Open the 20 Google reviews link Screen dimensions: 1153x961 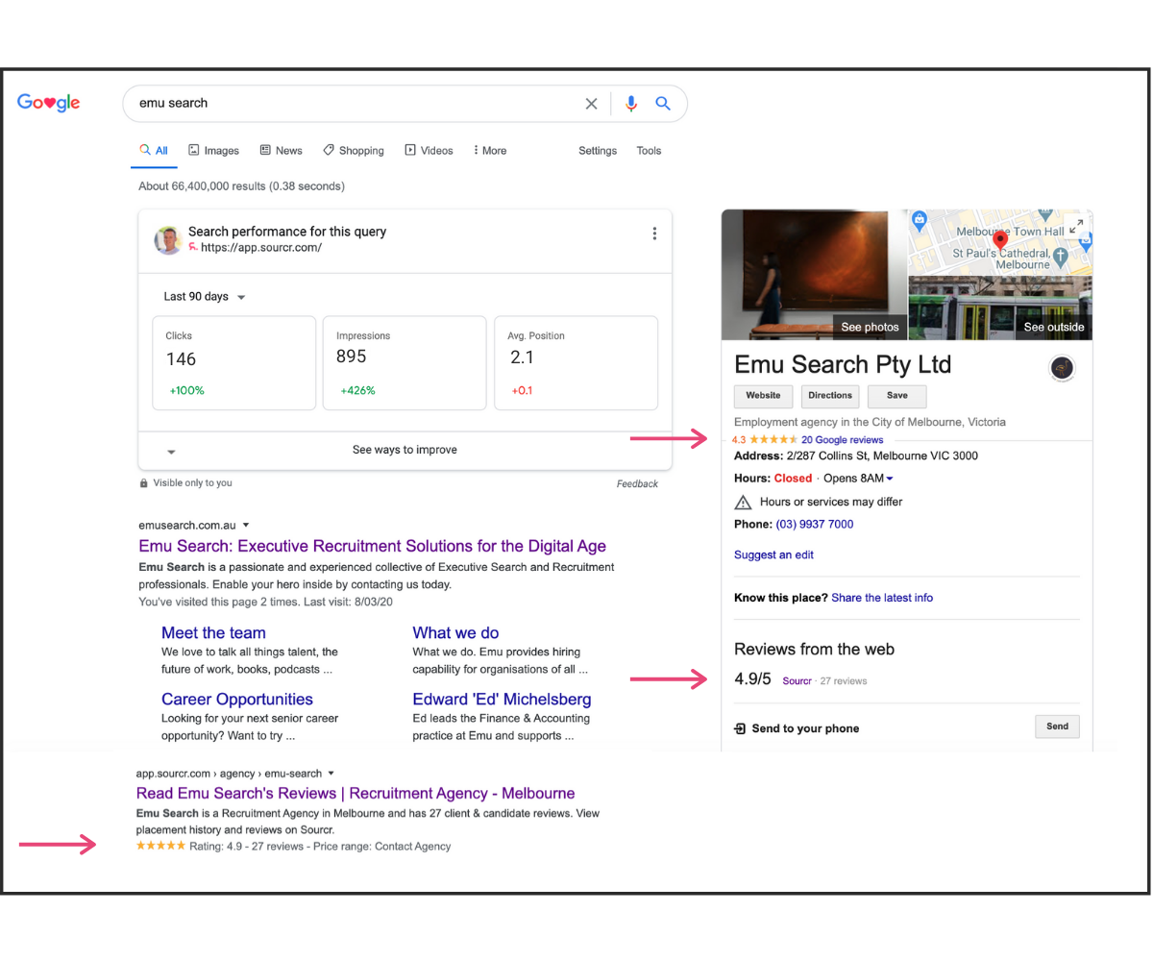tap(842, 440)
